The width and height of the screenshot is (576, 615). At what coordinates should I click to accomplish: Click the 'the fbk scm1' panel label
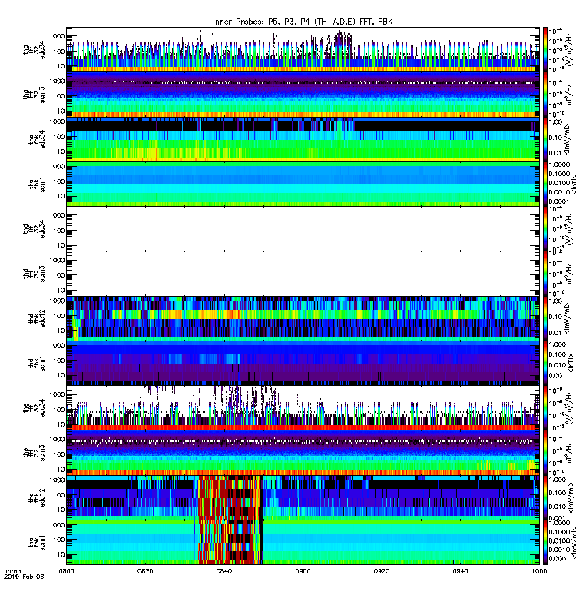pyautogui.click(x=37, y=542)
